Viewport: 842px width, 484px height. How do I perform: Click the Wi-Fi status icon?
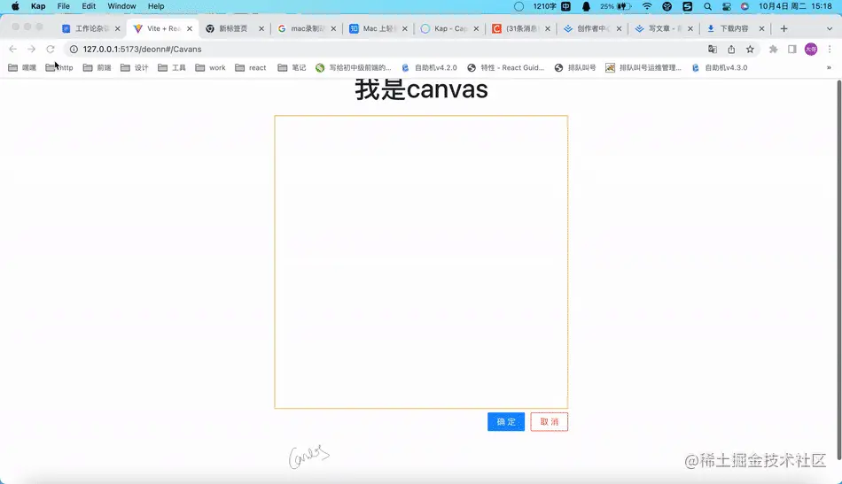pos(647,6)
